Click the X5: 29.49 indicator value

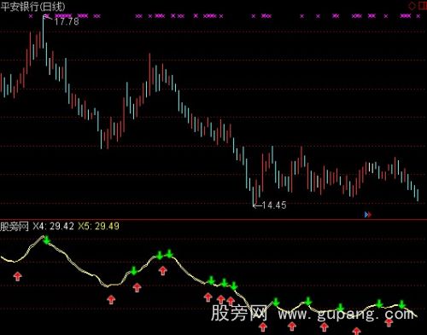click(x=98, y=226)
